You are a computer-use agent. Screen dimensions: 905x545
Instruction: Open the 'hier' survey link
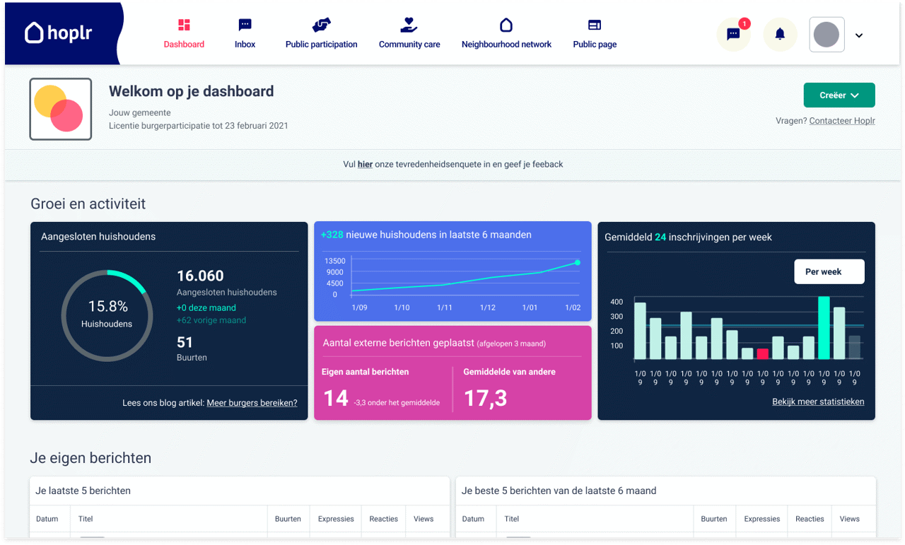(365, 164)
